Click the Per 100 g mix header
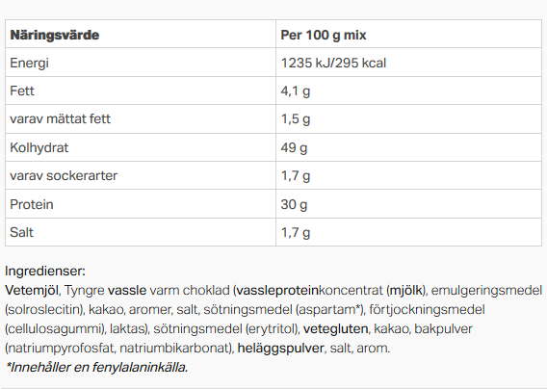547x389 pixels. pos(324,35)
